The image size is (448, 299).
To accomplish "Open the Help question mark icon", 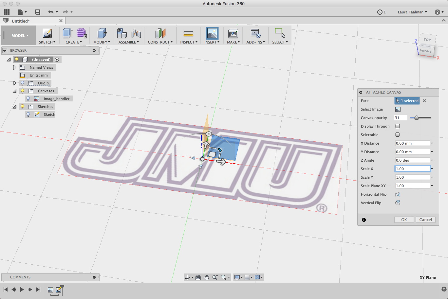I will pos(437,12).
